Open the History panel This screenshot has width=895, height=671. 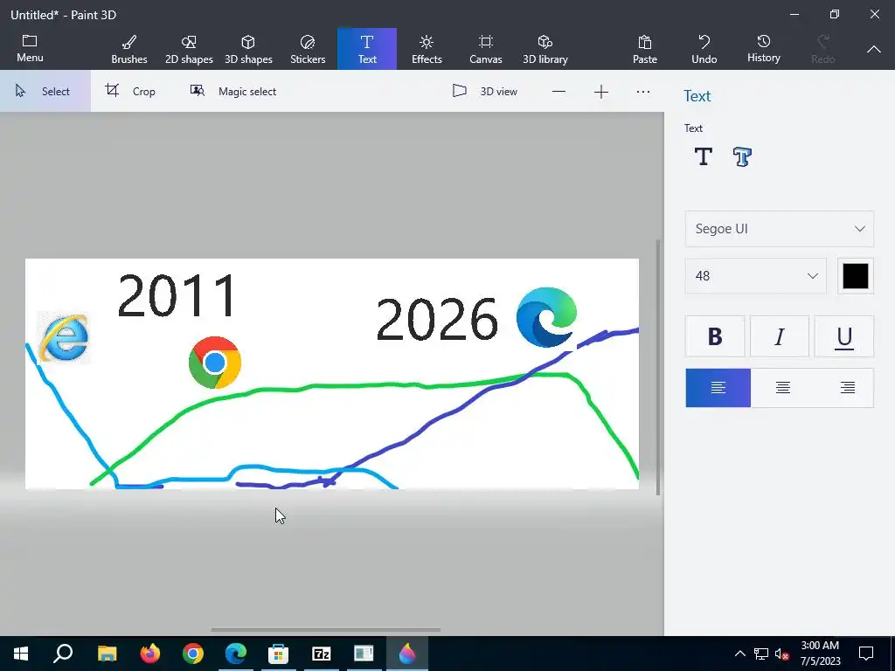(x=764, y=49)
